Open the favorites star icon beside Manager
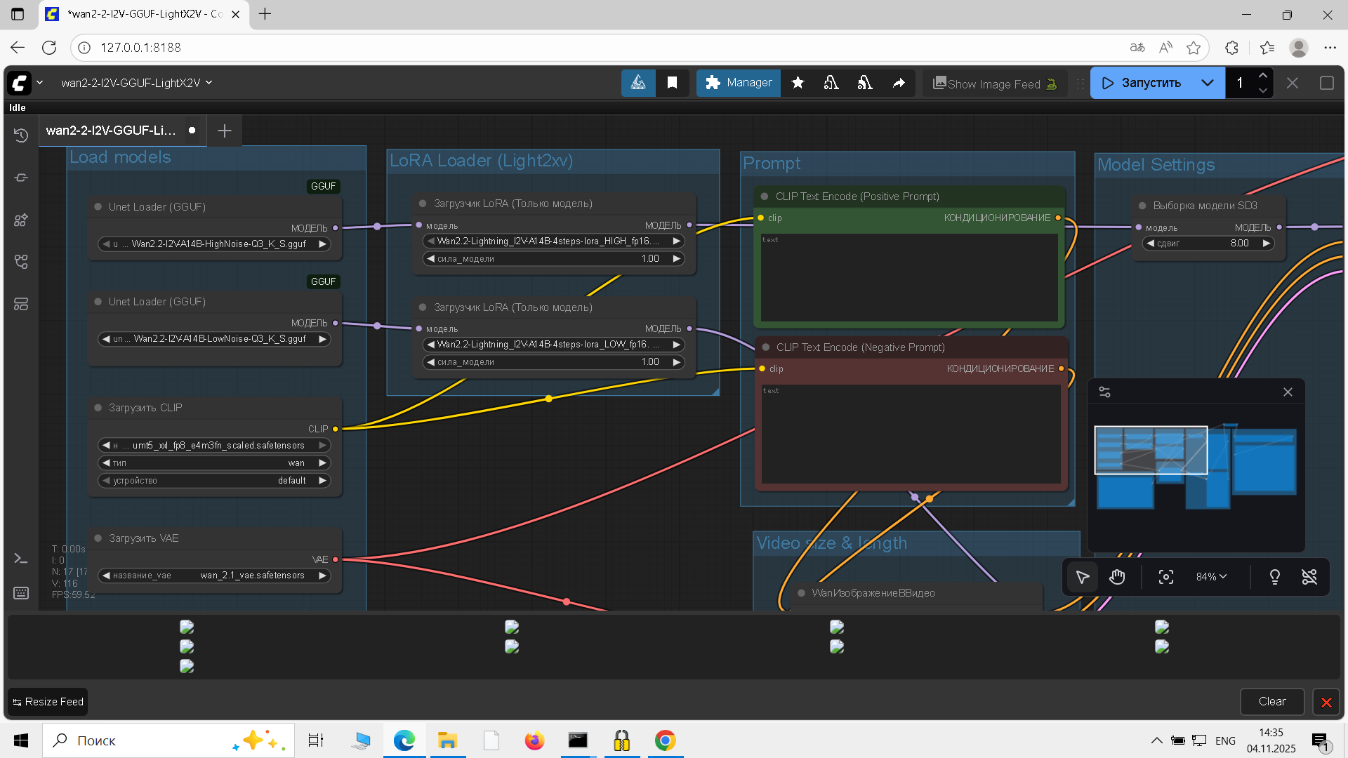The width and height of the screenshot is (1348, 758). (798, 83)
